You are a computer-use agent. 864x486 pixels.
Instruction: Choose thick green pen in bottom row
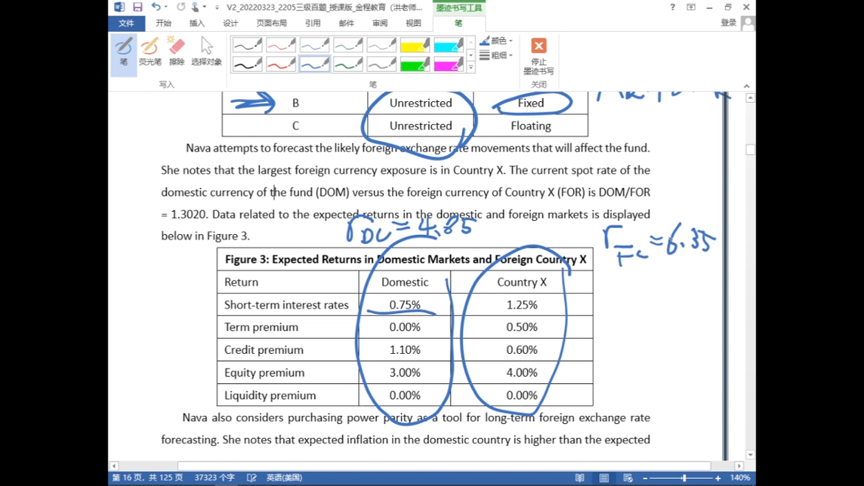(x=348, y=64)
